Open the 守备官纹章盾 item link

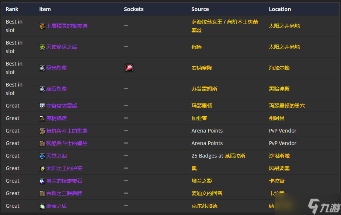62,106
